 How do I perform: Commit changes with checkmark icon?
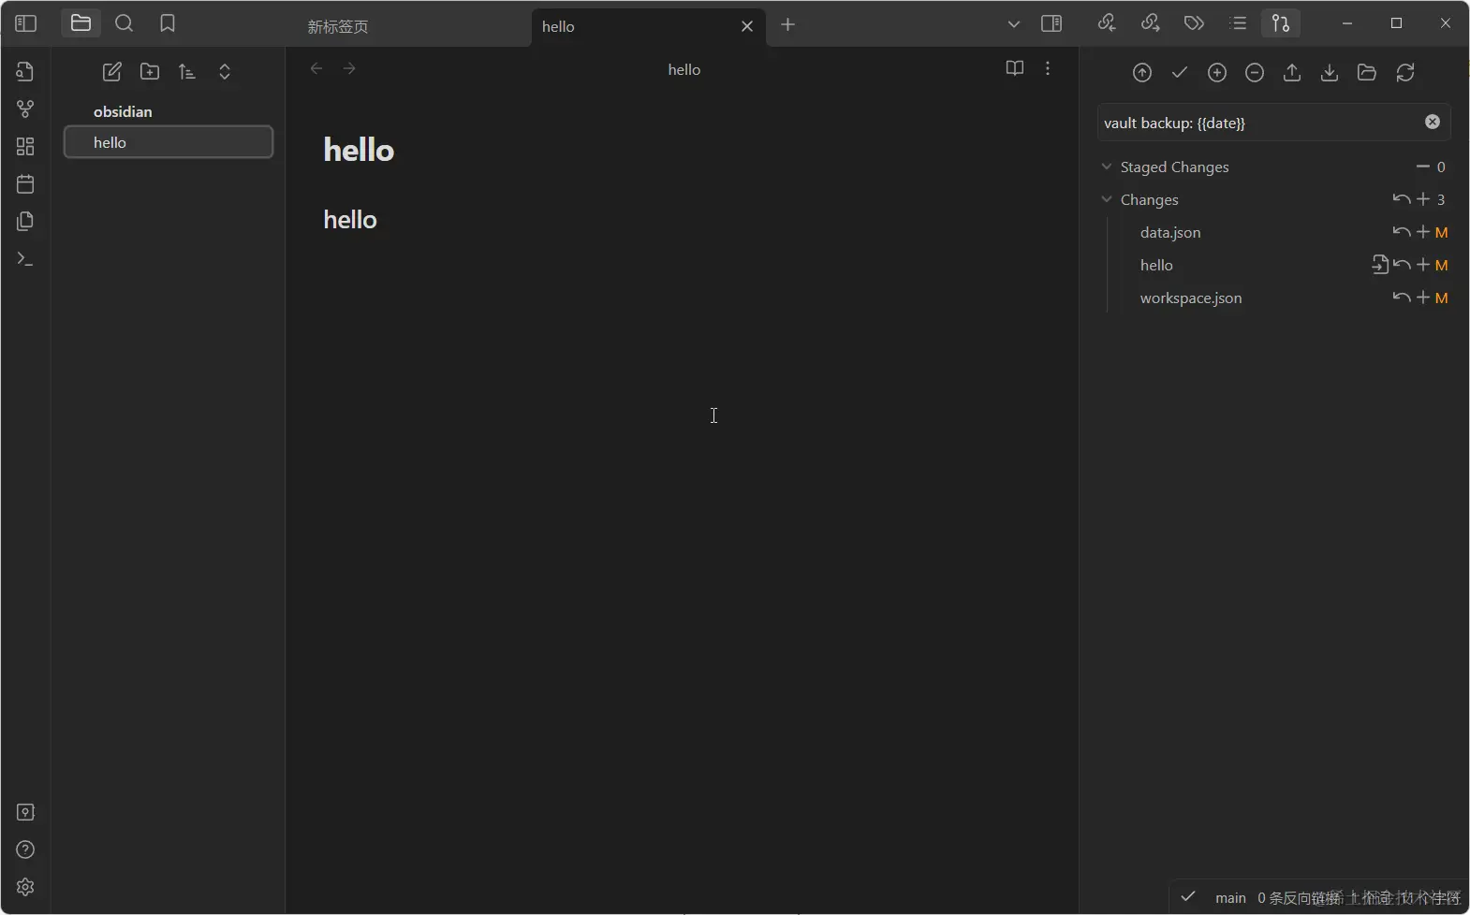pos(1180,73)
